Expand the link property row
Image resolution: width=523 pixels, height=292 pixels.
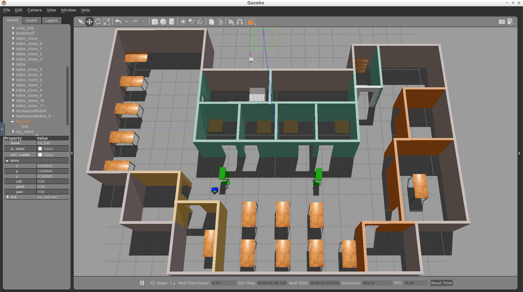(8, 197)
